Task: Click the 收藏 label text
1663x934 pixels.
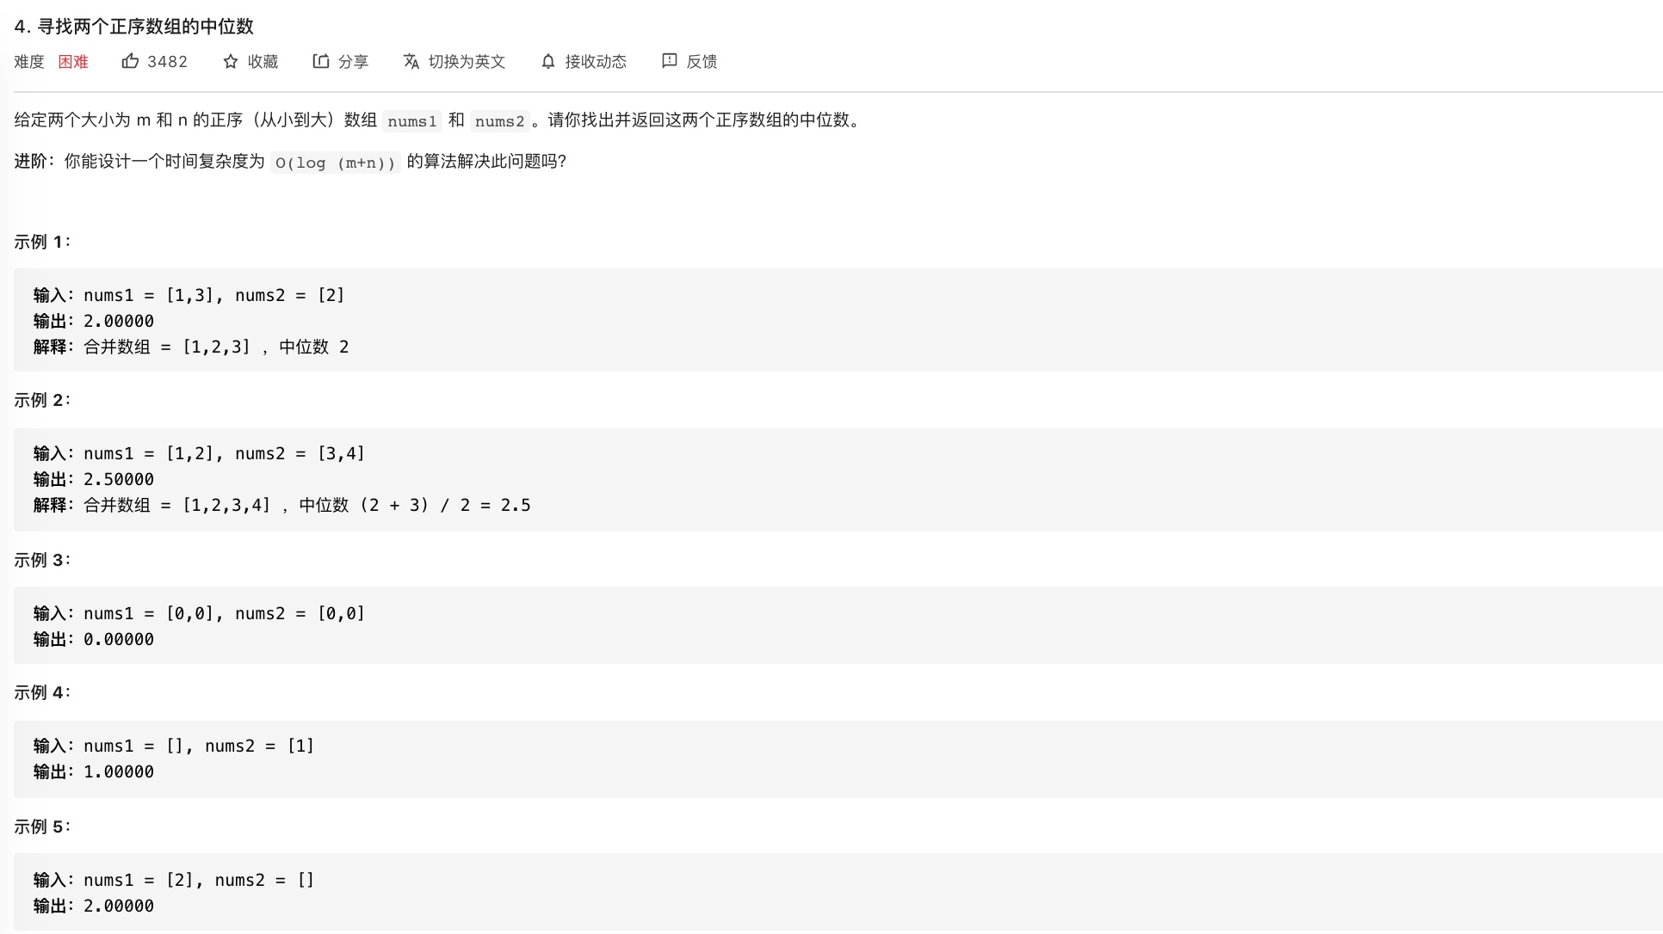Action: pyautogui.click(x=263, y=62)
